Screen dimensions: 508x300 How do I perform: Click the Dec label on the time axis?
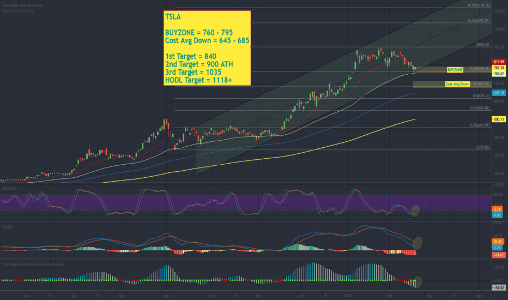pyautogui.click(x=301, y=296)
